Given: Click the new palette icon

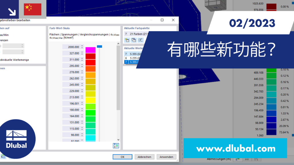Looking at the screenshot, I should (x=127, y=40).
